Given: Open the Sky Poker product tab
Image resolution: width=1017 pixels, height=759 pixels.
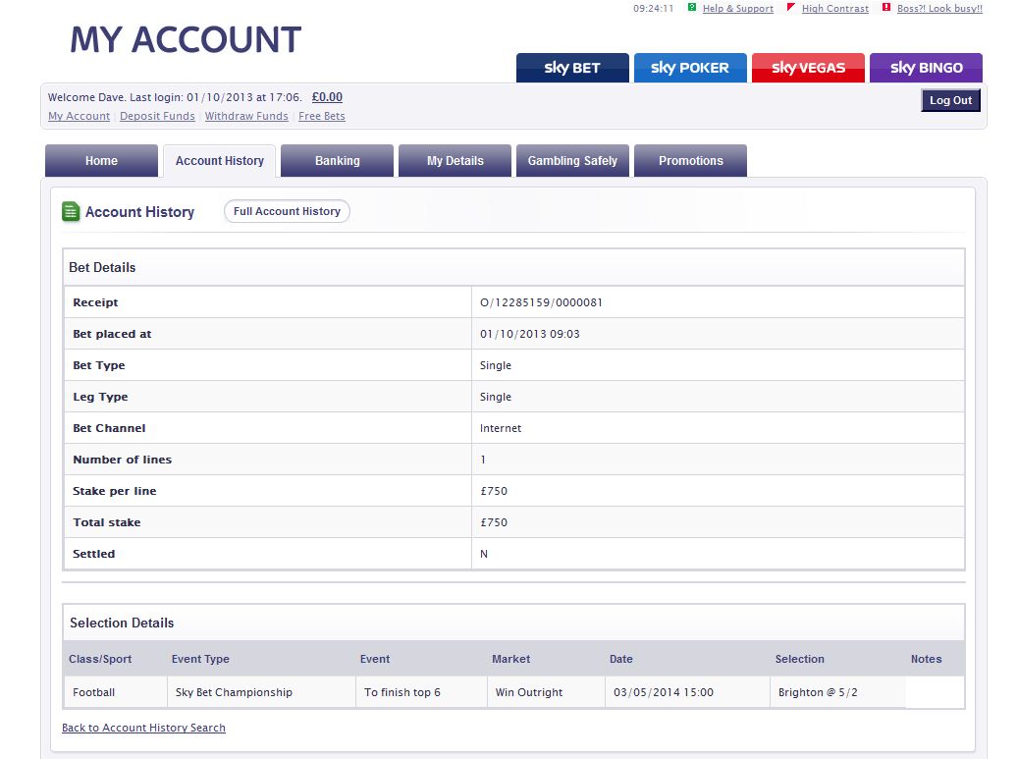Looking at the screenshot, I should click(x=690, y=68).
